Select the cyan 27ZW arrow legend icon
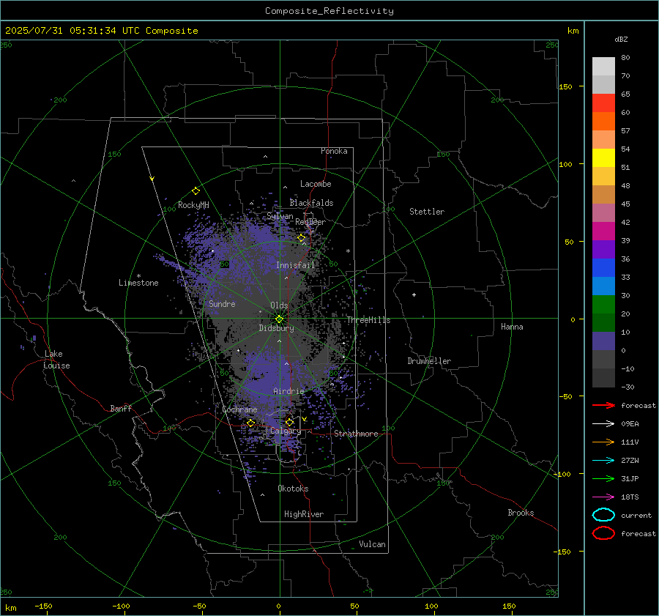The image size is (659, 616). point(603,461)
